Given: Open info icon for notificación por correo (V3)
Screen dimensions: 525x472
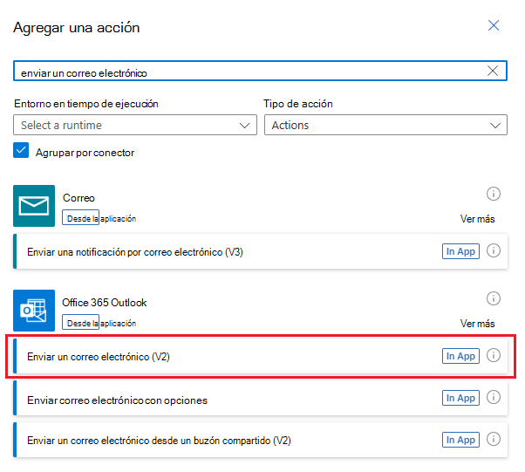Looking at the screenshot, I should [x=494, y=250].
